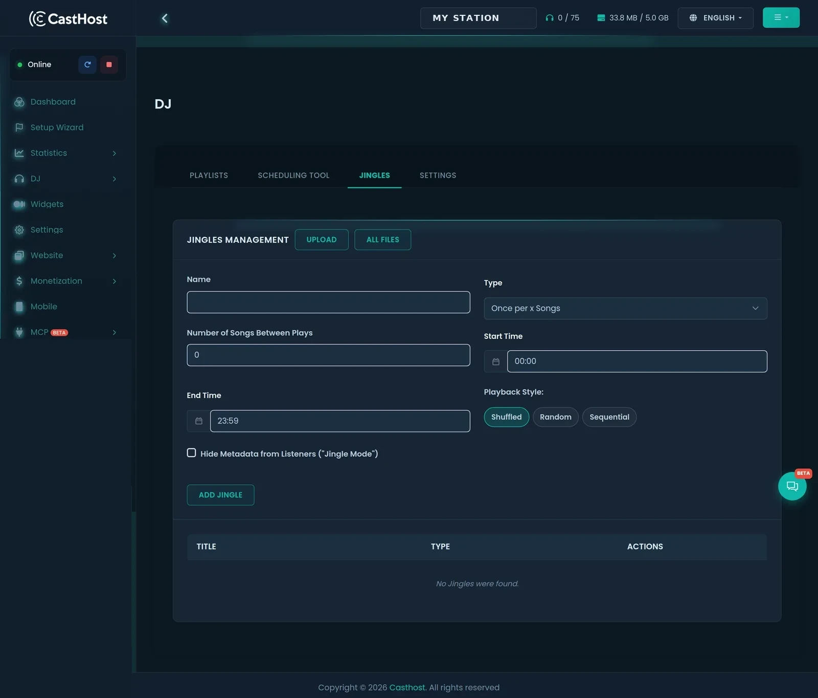818x698 pixels.
Task: Click the Monetization dollar icon
Action: tap(19, 281)
